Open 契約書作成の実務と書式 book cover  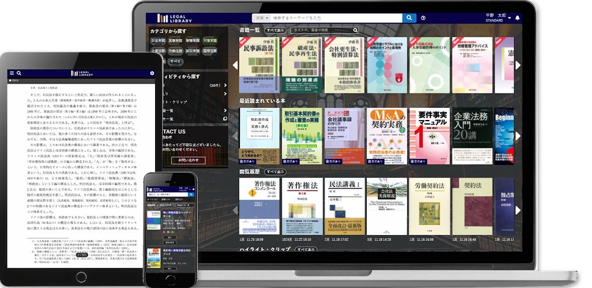[259, 136]
